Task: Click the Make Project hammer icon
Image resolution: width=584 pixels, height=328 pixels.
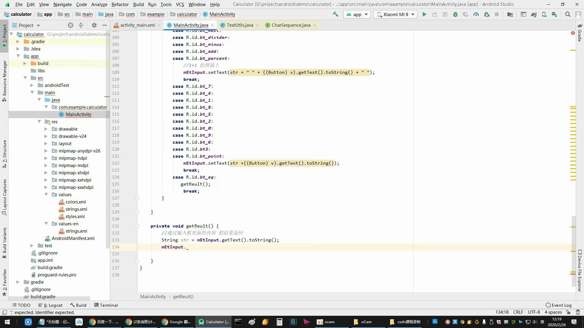Action: (335, 14)
